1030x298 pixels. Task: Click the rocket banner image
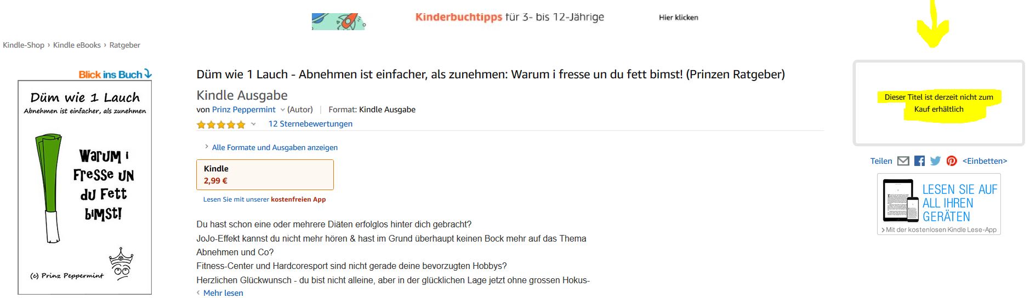tap(338, 21)
